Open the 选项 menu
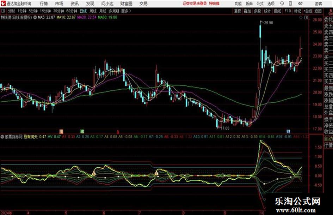Screen dimensions: 333x215 click(x=271, y=4)
